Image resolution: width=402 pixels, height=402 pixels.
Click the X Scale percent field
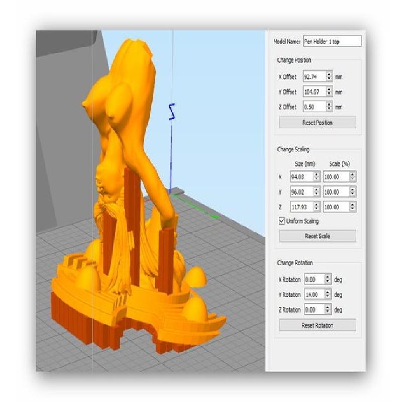(x=336, y=177)
